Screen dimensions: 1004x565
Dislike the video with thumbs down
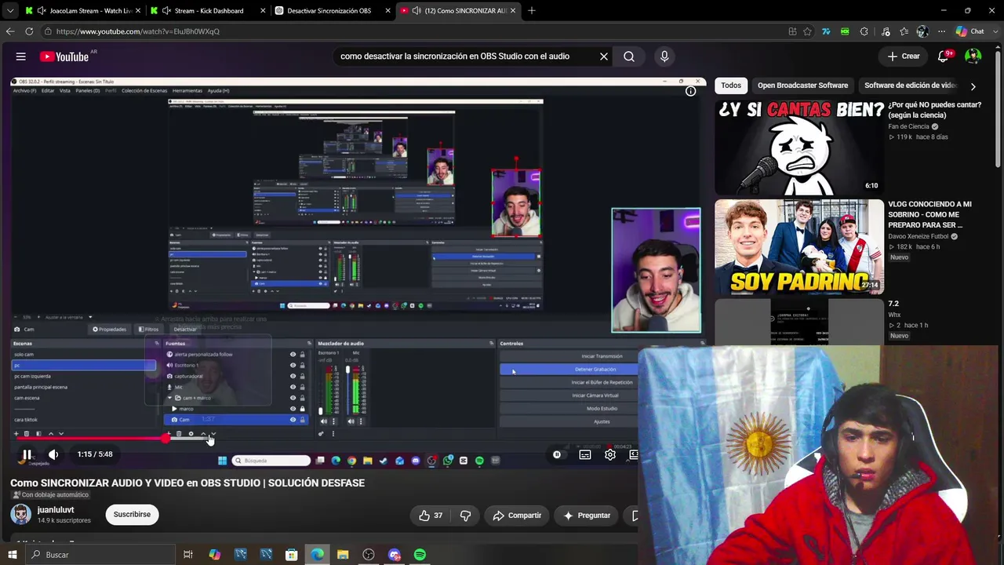(465, 516)
